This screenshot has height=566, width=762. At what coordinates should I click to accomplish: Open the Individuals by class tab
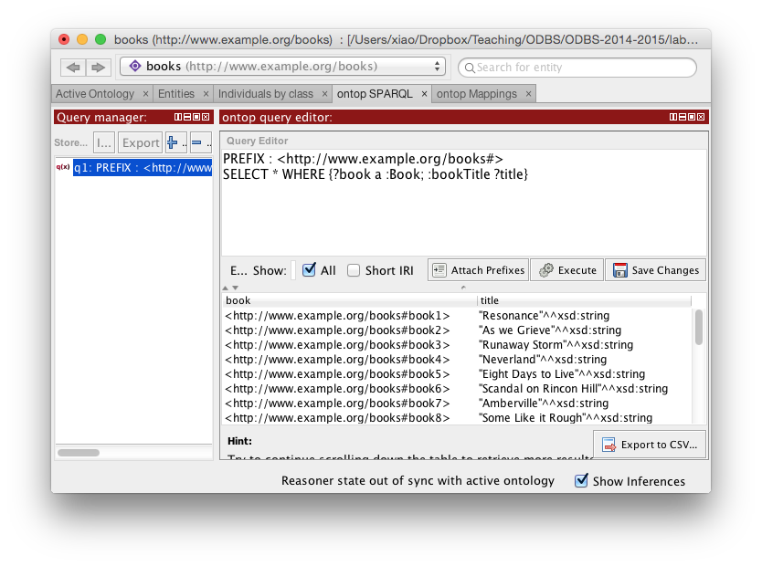(266, 94)
